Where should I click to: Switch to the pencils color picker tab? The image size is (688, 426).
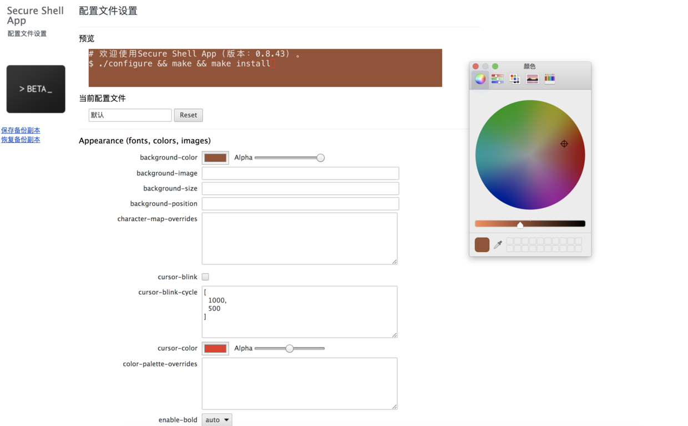[x=549, y=79]
